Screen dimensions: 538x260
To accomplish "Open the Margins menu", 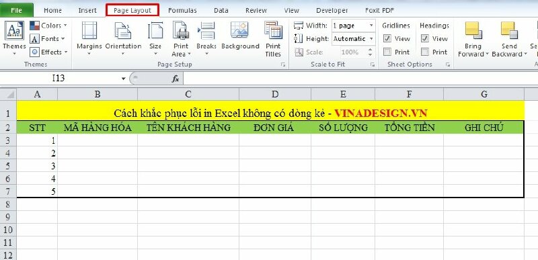I will (89, 39).
